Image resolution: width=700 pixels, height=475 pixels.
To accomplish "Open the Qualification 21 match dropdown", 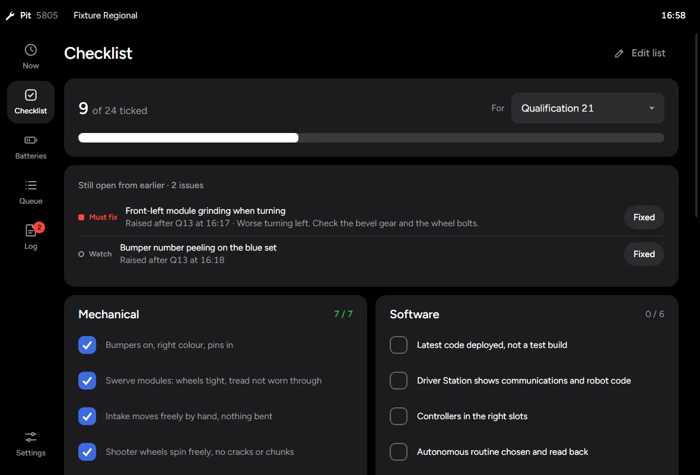I will (x=587, y=108).
